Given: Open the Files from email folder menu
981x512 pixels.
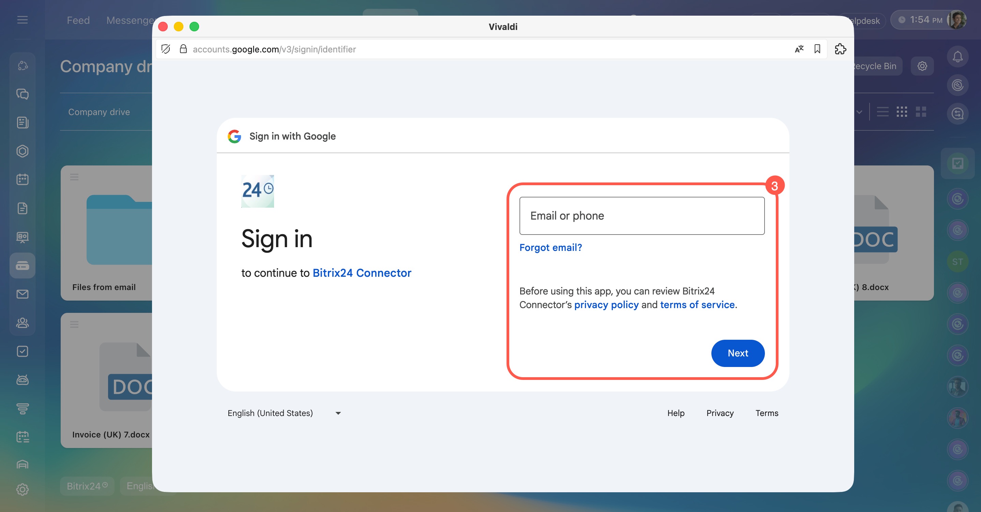Looking at the screenshot, I should tap(74, 177).
